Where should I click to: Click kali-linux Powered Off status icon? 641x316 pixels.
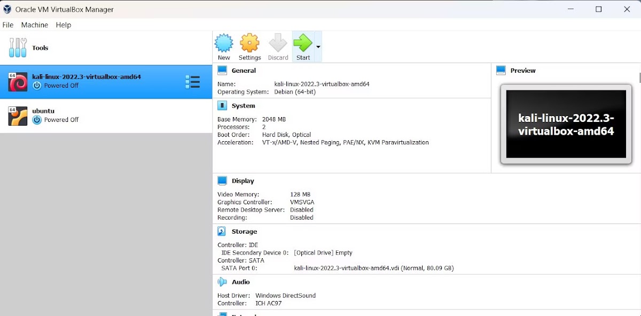pyautogui.click(x=37, y=86)
